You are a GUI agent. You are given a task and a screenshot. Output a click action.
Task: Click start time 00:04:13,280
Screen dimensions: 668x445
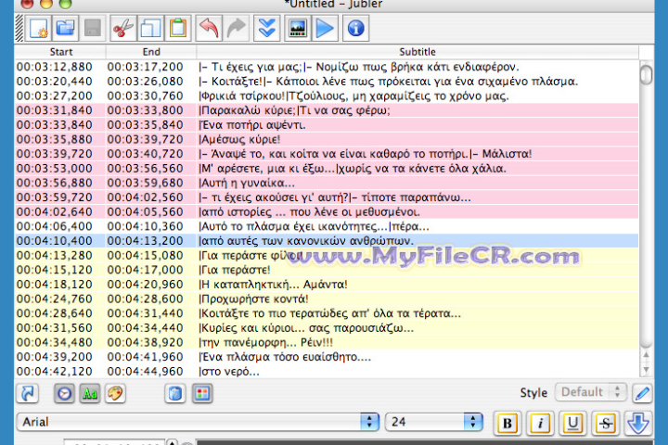pos(55,255)
